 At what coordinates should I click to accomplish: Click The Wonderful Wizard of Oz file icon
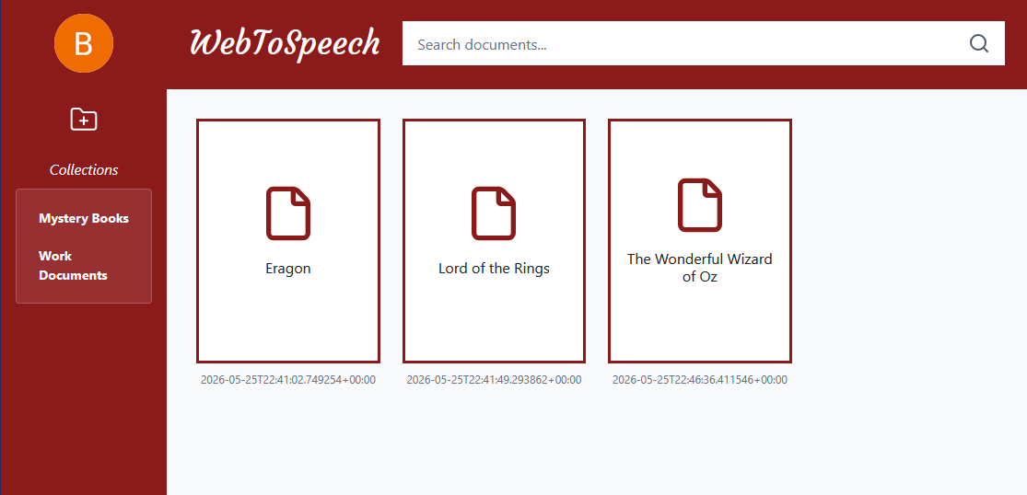699,204
